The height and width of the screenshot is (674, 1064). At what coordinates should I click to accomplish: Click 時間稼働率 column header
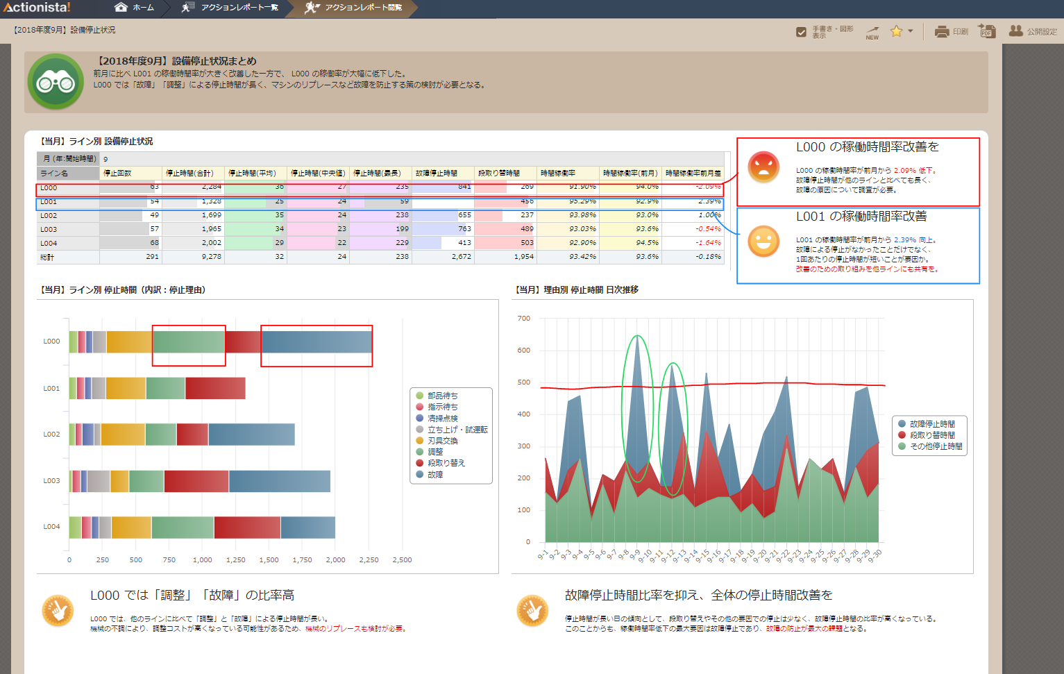coord(568,173)
